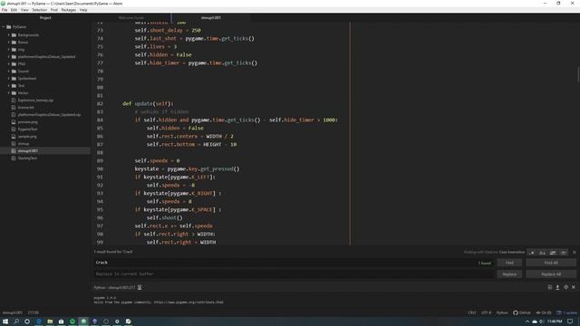The width and height of the screenshot is (580, 326).
Task: Open the Selection menu
Action: (39, 10)
